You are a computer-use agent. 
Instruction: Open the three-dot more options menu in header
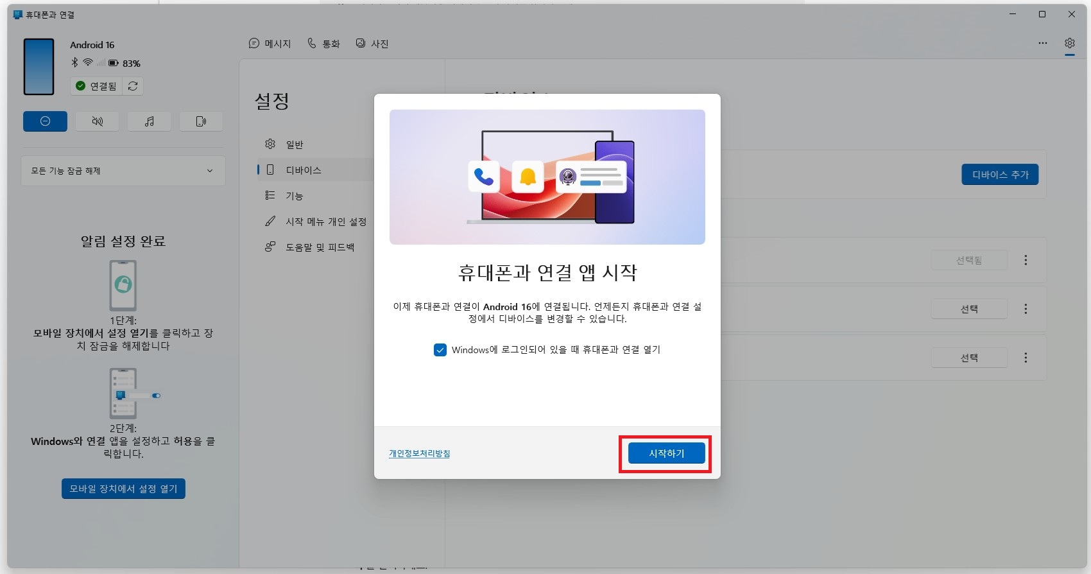(1043, 43)
